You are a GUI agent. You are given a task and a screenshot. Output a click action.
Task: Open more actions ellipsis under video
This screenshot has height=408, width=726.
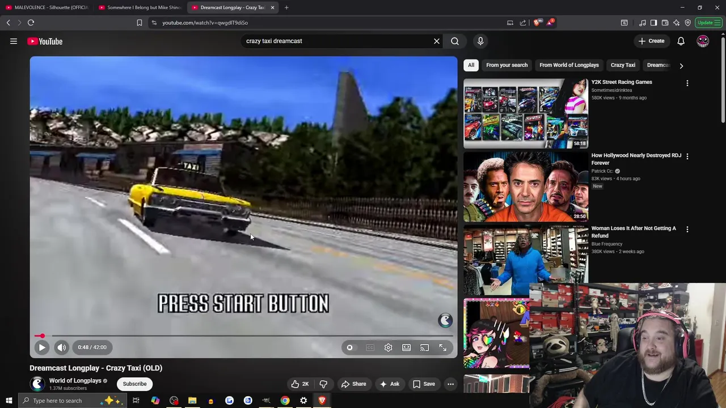[x=450, y=384]
